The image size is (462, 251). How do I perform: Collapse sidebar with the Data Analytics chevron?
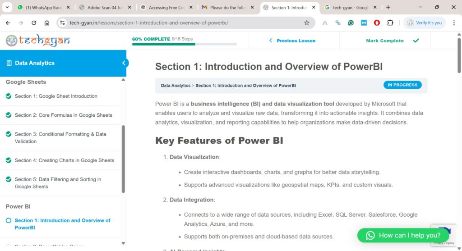coord(124,63)
